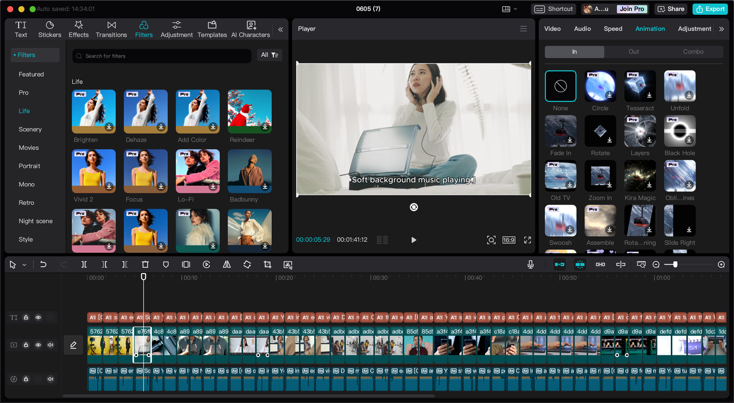Screen dimensions: 734x403
Task: Click the Join Pro button
Action: (632, 9)
